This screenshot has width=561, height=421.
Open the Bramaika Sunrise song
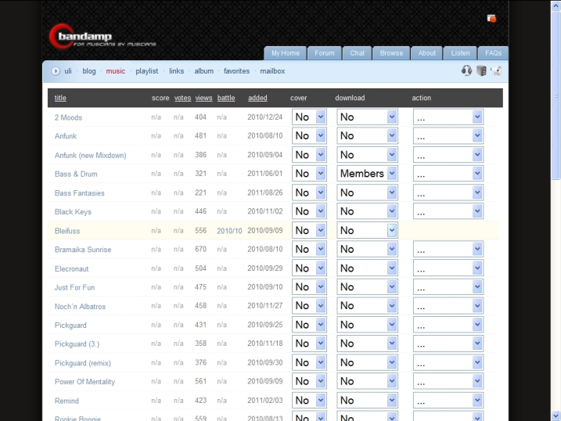83,250
